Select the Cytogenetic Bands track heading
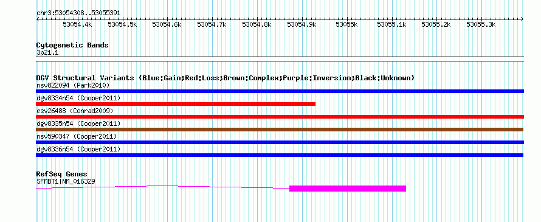This screenshot has height=222, width=541. (x=72, y=45)
